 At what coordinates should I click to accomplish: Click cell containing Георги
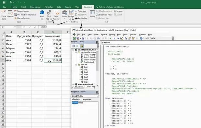tap(11, 52)
